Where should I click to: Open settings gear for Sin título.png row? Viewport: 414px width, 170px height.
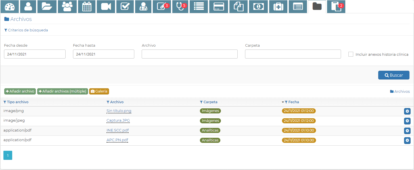[x=407, y=111]
